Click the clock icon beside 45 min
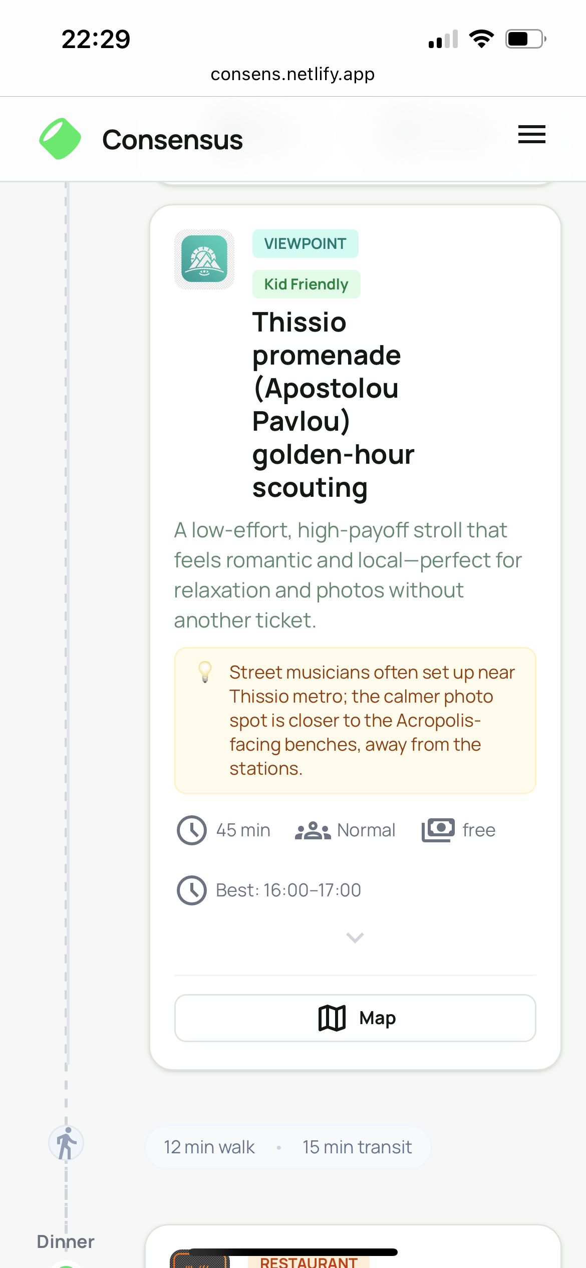Viewport: 586px width, 1268px height. pyautogui.click(x=191, y=830)
